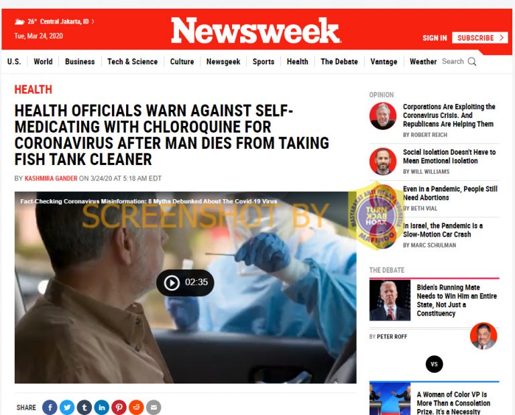Share article on Reddit
The image size is (515, 415).
(x=136, y=407)
